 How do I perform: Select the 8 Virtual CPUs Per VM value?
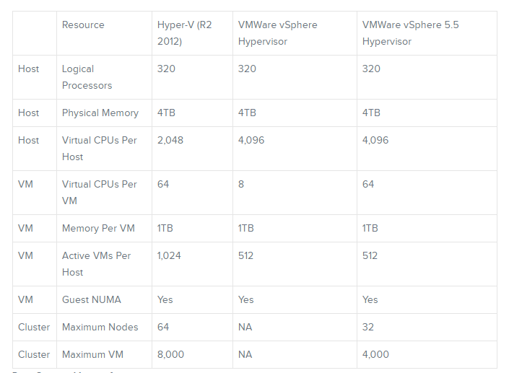241,184
